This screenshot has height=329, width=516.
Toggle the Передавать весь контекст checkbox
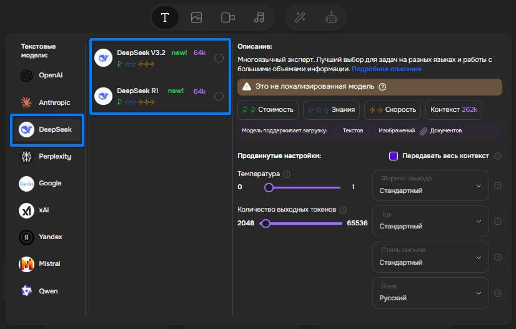click(394, 156)
